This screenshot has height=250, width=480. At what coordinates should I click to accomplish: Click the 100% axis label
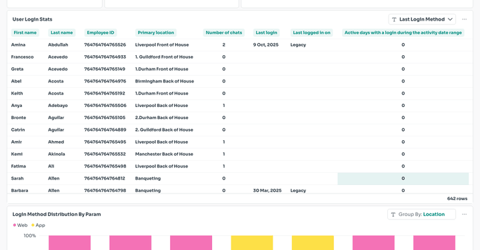click(x=30, y=235)
